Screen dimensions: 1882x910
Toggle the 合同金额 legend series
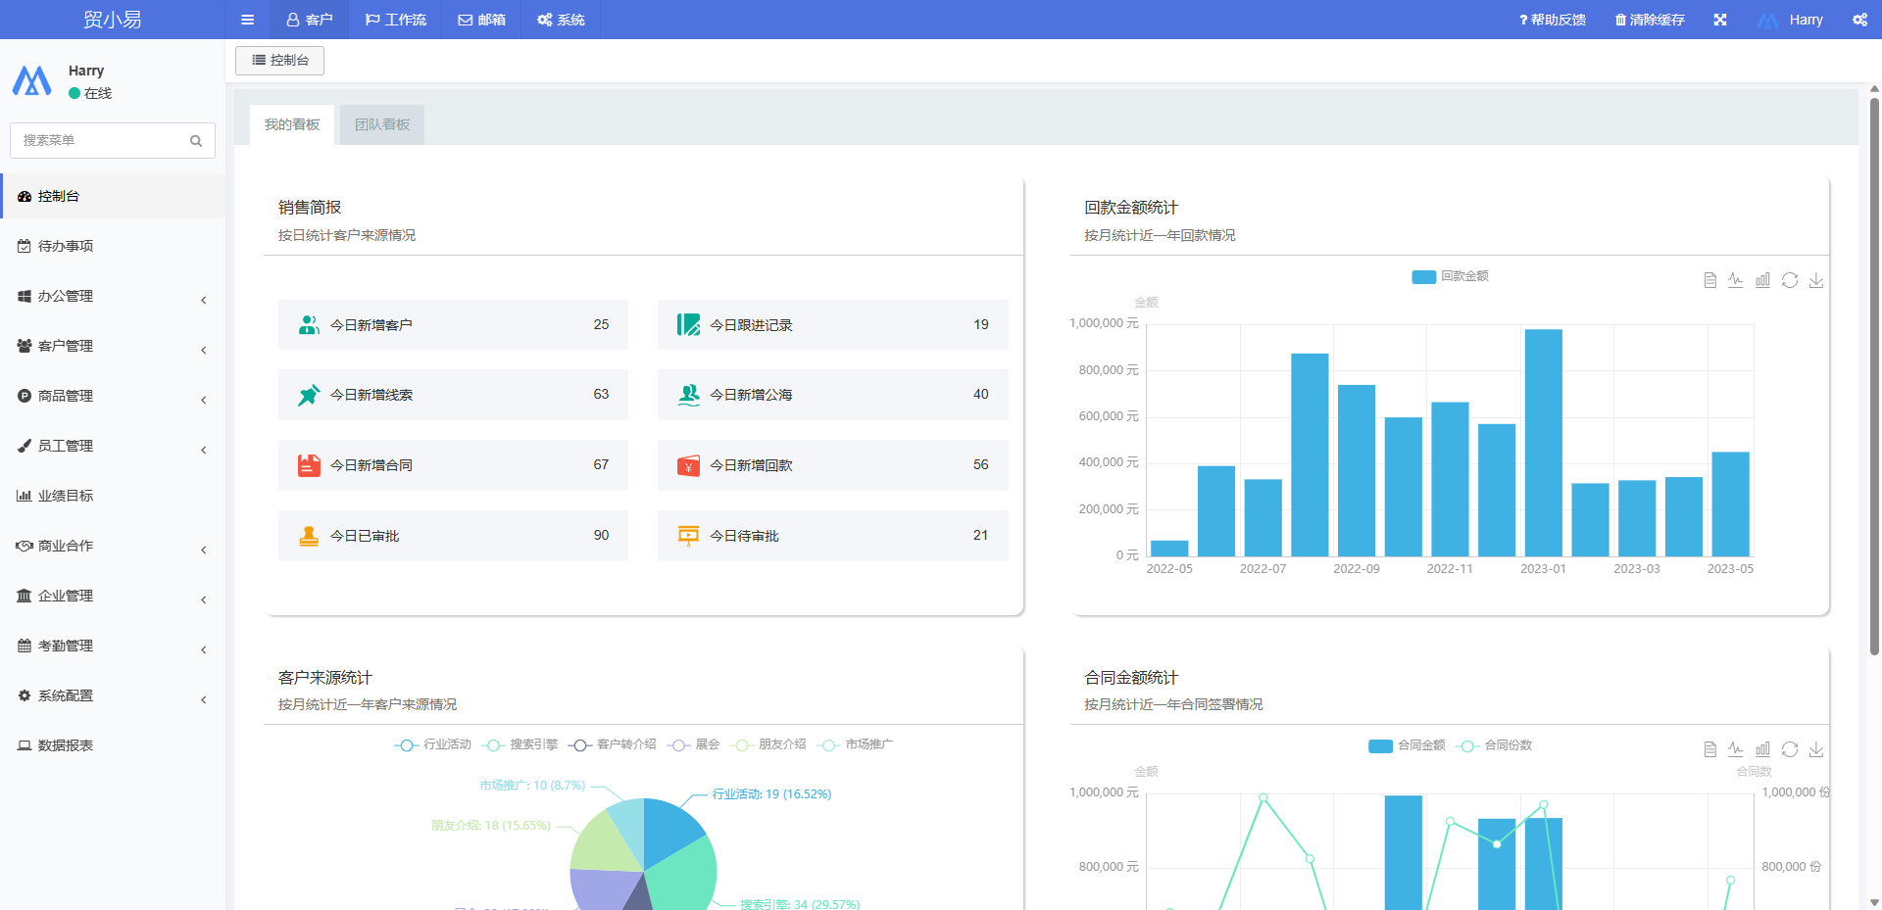click(1407, 745)
